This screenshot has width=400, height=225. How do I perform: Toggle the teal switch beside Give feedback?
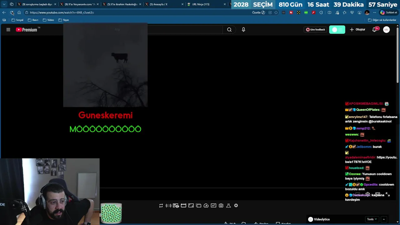337,30
